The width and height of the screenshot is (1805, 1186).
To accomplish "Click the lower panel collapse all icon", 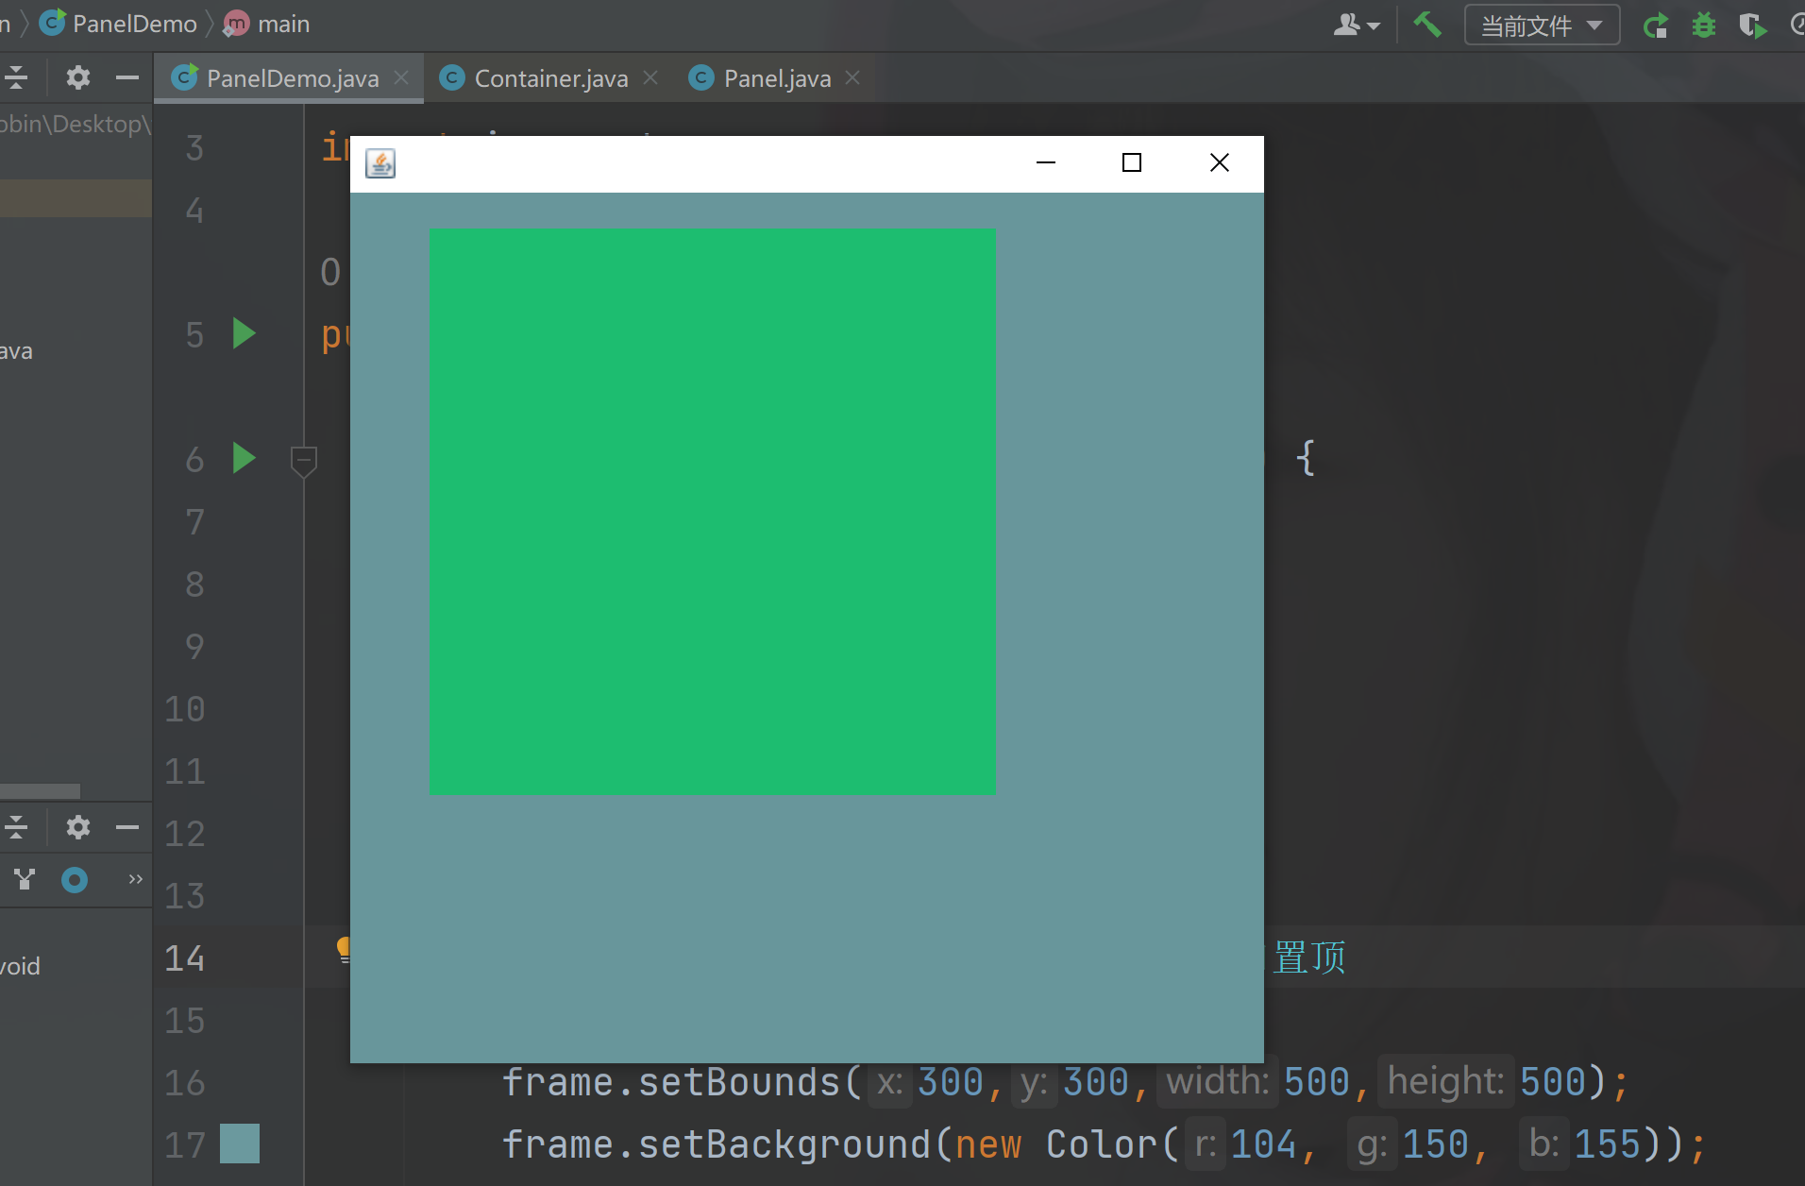I will [16, 828].
